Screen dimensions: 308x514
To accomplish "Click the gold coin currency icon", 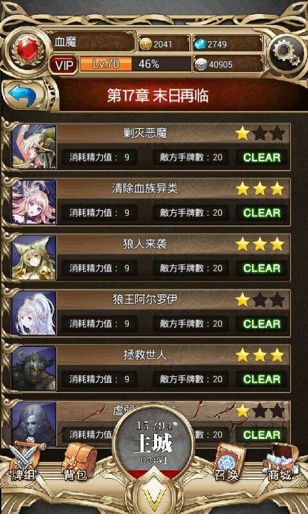I will coord(145,44).
